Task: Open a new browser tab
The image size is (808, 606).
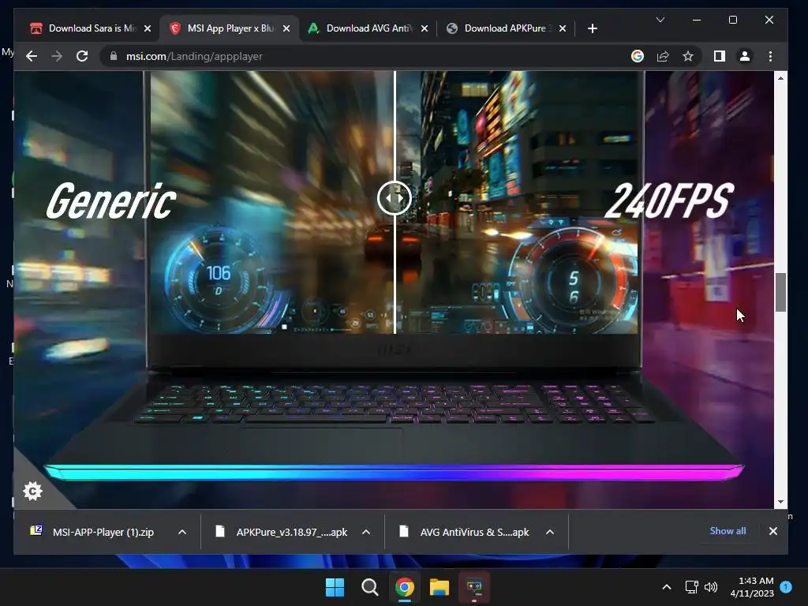Action: coord(592,28)
